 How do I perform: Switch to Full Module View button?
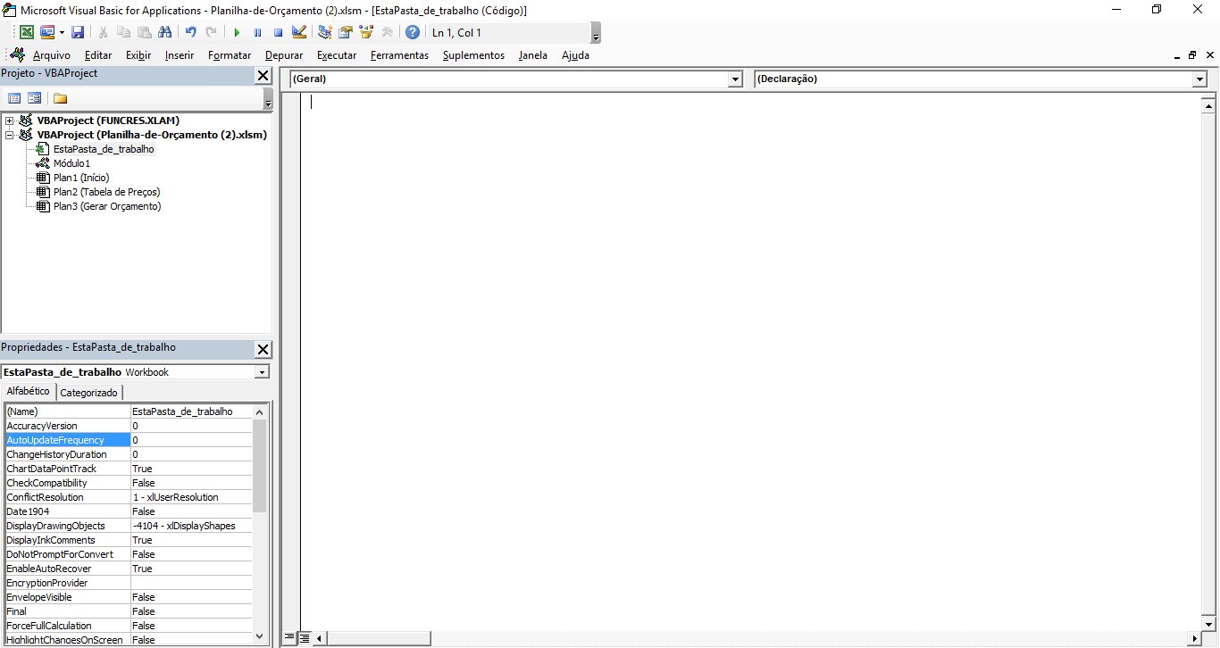304,638
